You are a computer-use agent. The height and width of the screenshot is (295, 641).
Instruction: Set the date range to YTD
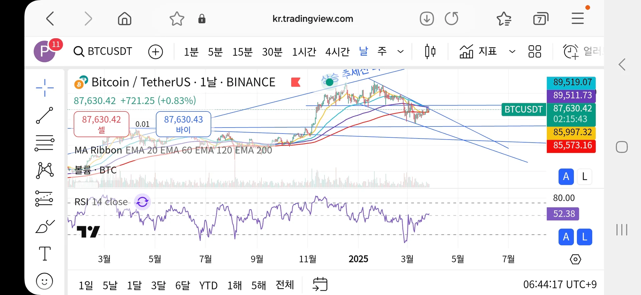click(x=208, y=285)
